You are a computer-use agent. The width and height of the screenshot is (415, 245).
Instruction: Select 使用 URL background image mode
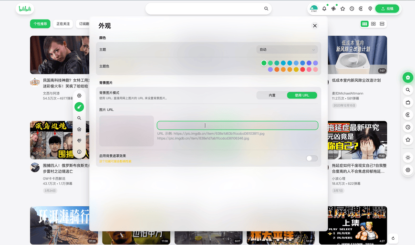(302, 96)
